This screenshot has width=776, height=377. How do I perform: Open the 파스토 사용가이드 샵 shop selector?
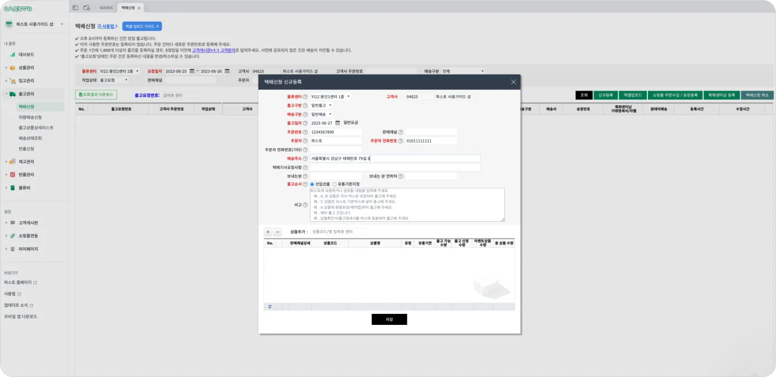point(34,24)
